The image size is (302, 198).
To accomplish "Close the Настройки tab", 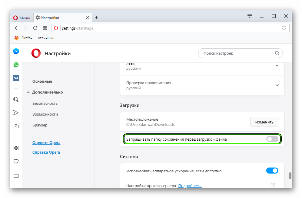I will tap(87, 18).
